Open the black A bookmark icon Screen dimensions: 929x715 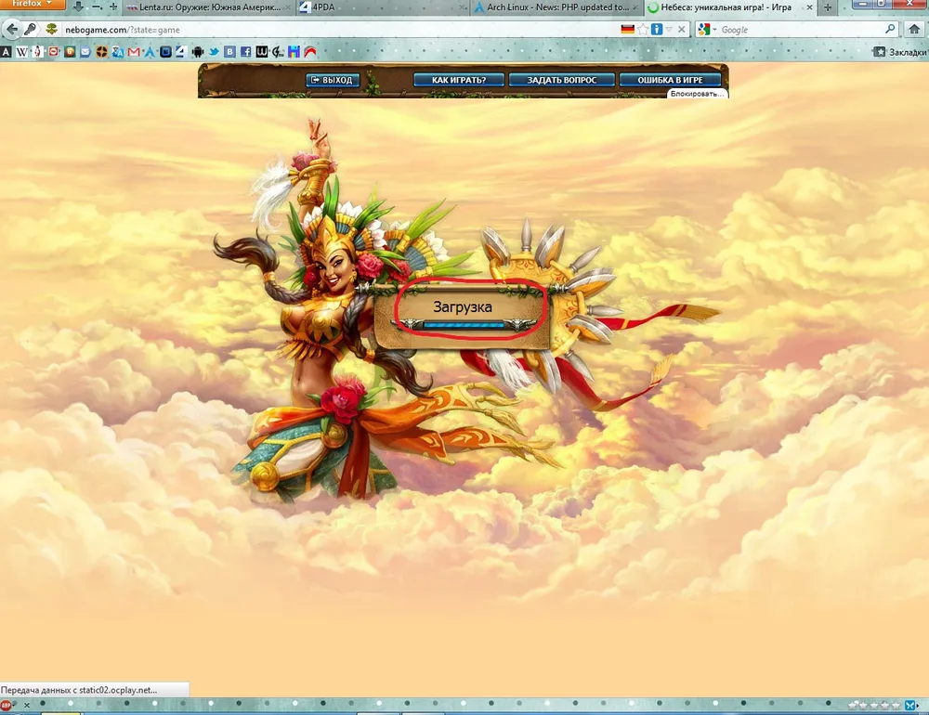point(6,52)
